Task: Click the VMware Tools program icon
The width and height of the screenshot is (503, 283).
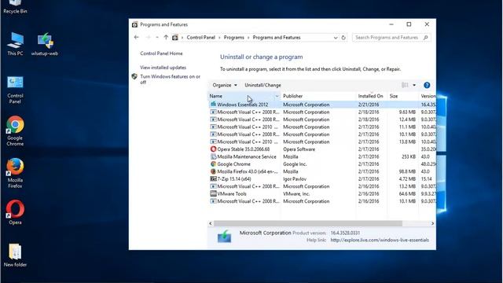Action: [213, 193]
